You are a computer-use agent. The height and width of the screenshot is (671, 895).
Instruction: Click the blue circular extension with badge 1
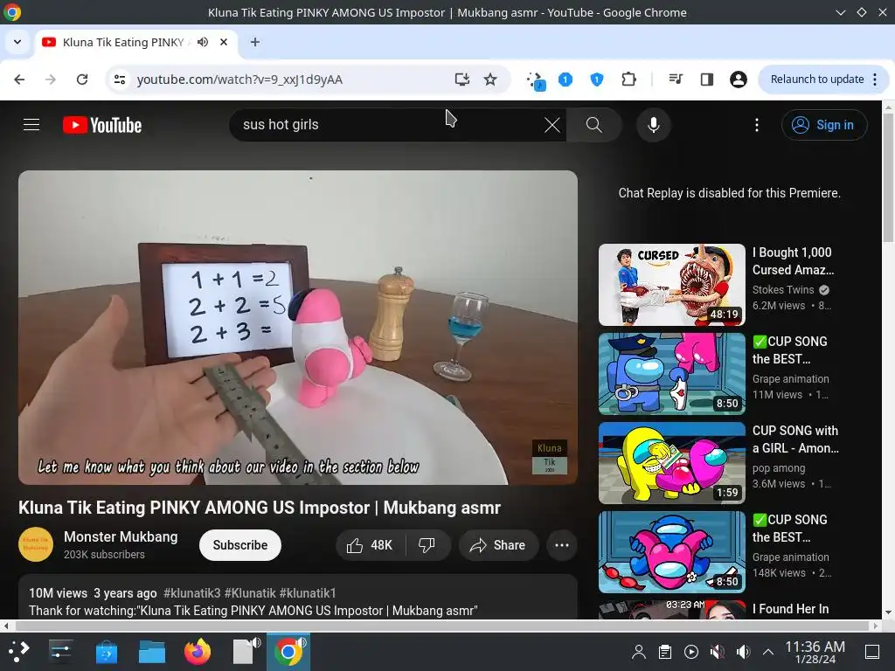[x=565, y=80]
